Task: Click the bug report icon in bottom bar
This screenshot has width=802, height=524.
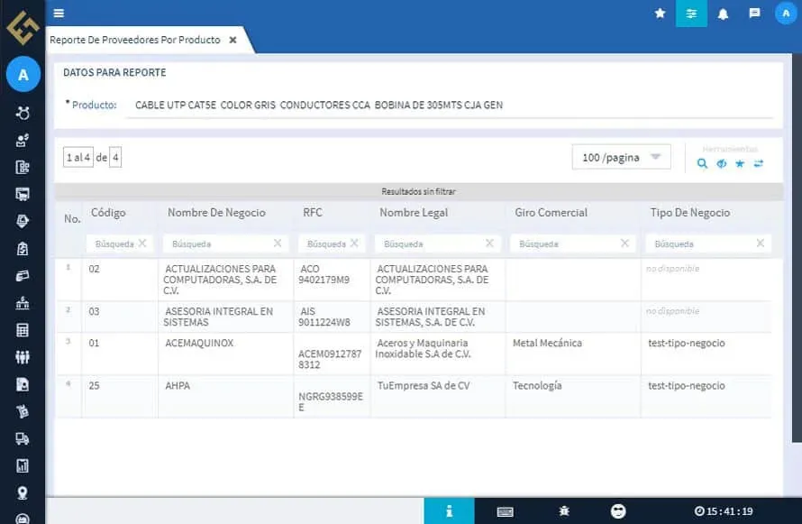Action: tap(562, 510)
